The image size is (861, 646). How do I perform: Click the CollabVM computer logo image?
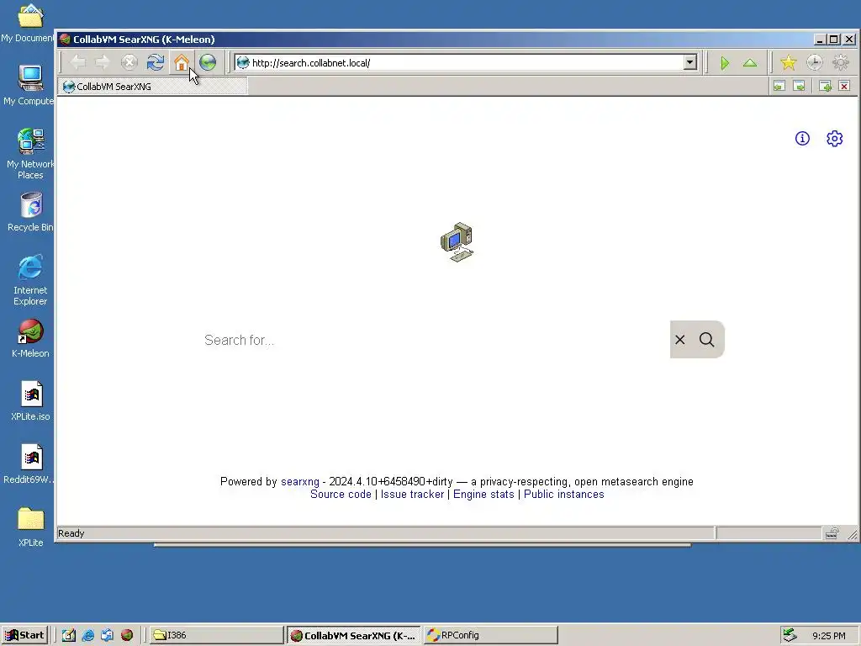[x=457, y=242]
